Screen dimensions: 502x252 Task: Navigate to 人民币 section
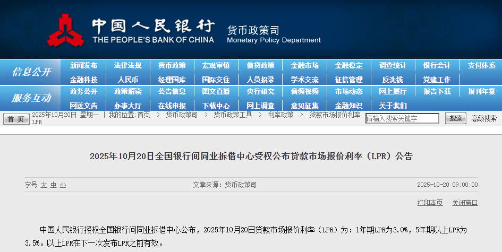pyautogui.click(x=127, y=80)
